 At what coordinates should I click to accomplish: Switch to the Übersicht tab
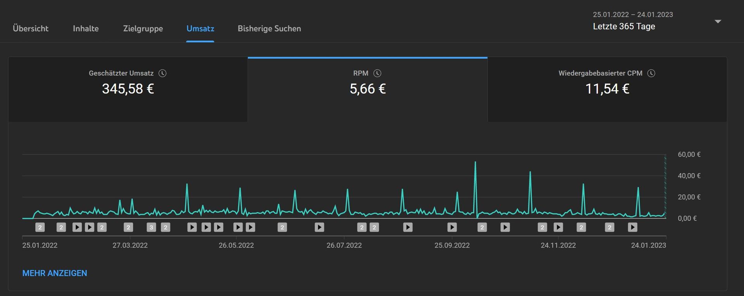click(31, 29)
